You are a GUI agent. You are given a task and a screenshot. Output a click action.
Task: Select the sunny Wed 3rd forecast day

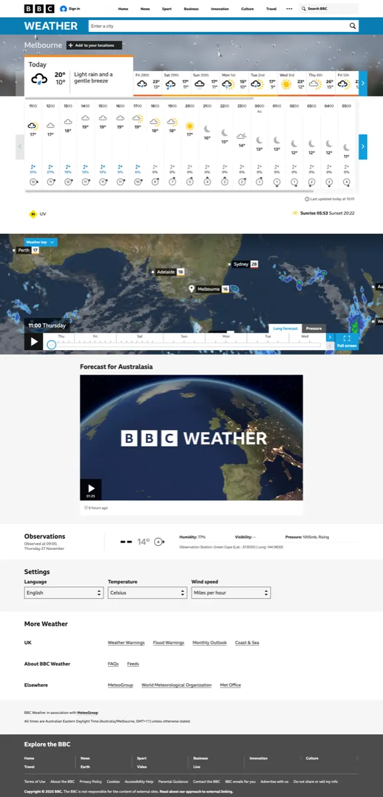(291, 83)
